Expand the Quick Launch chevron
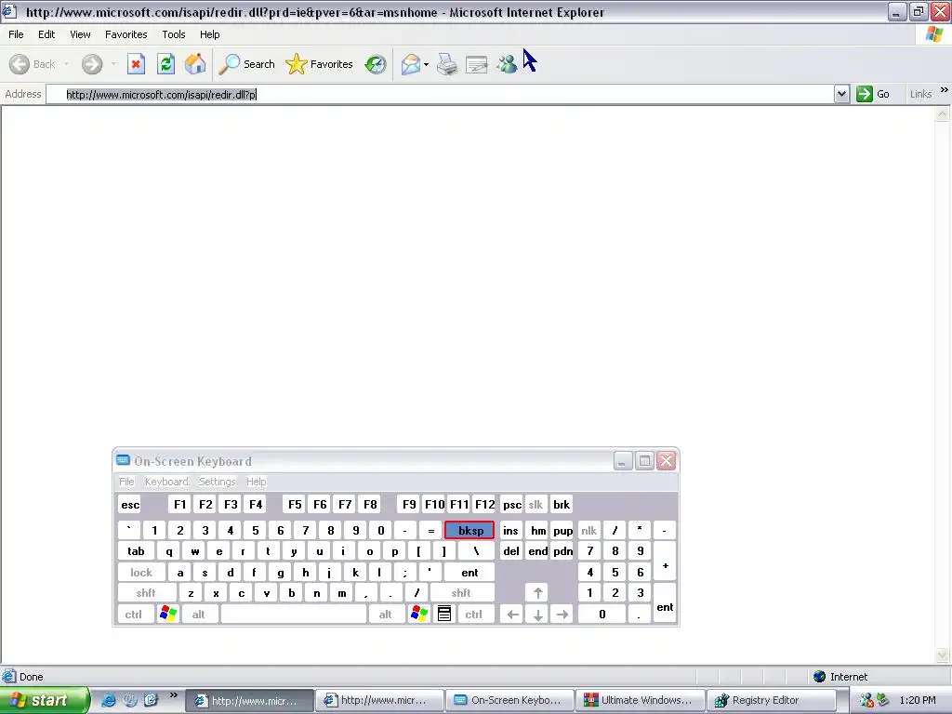952x714 pixels. pyautogui.click(x=173, y=694)
